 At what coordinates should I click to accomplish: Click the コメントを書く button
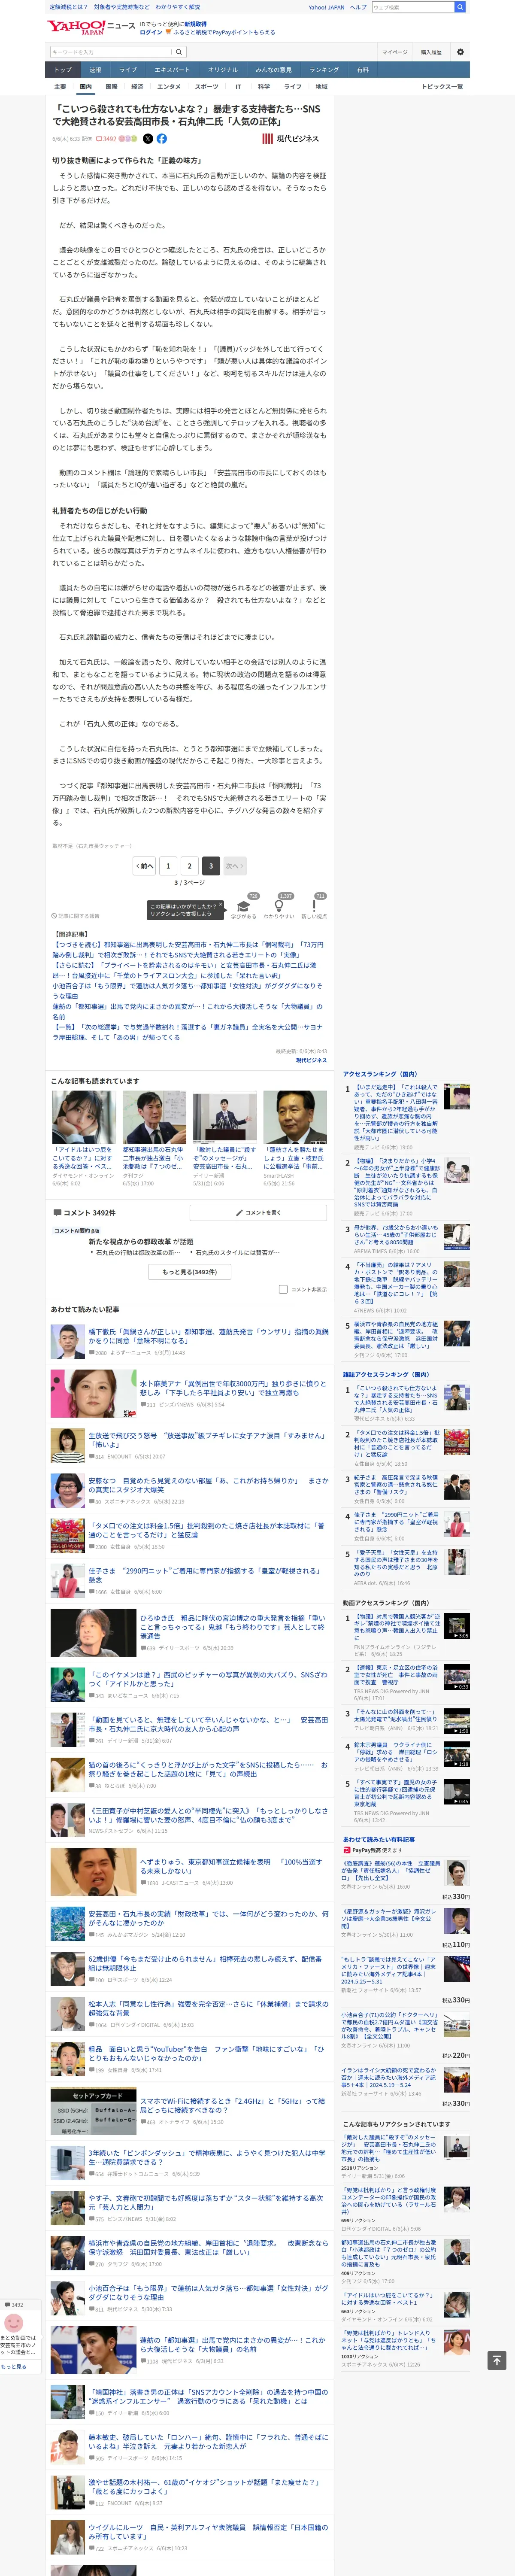pyautogui.click(x=258, y=1212)
